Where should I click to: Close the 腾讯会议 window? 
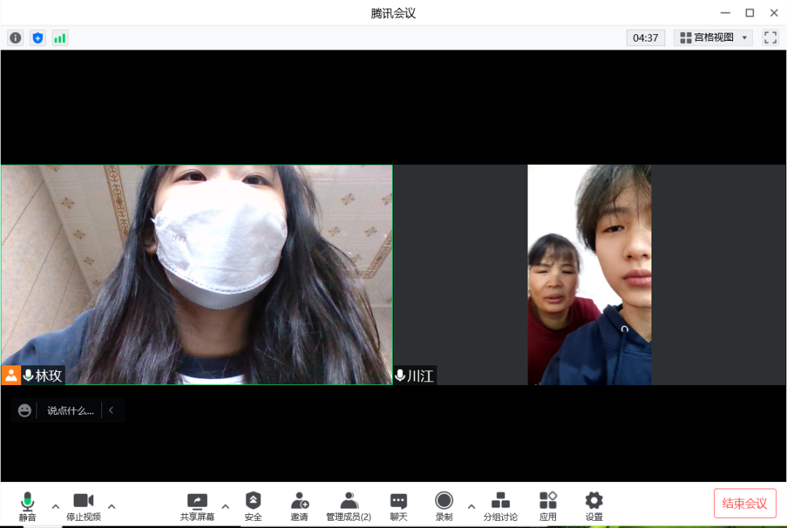[774, 13]
